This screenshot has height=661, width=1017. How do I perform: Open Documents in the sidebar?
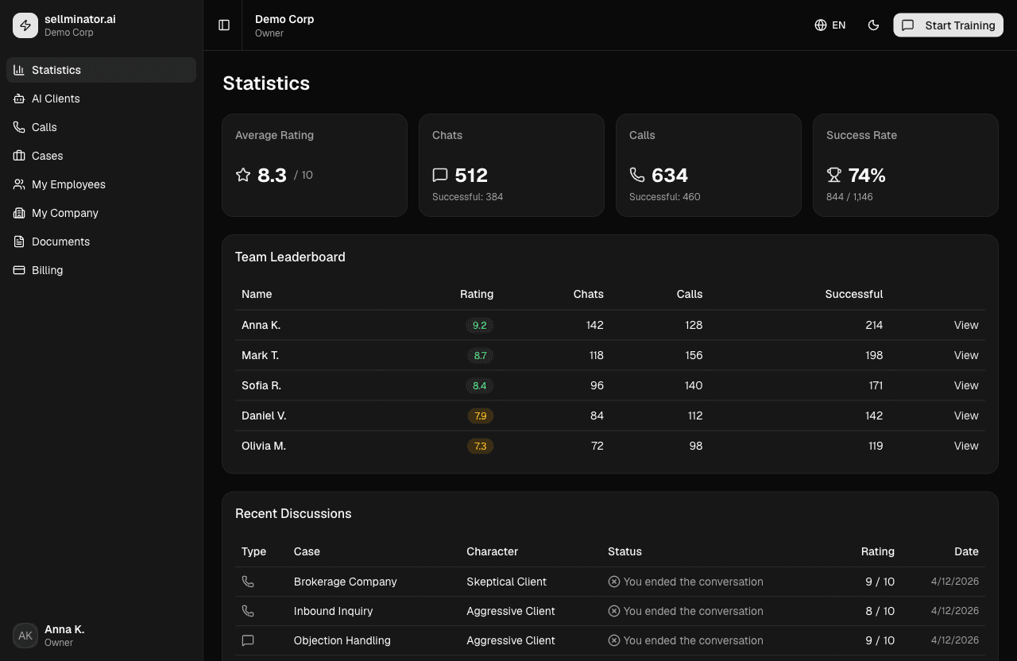point(101,242)
